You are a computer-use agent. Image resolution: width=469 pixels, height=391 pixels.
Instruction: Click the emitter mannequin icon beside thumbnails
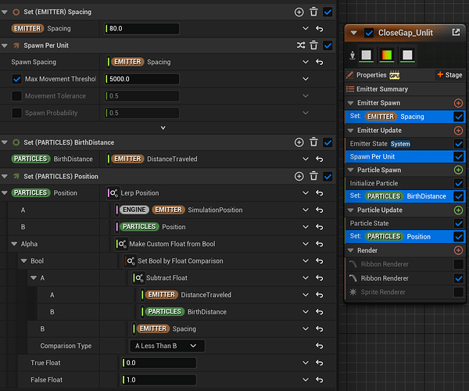pos(353,56)
